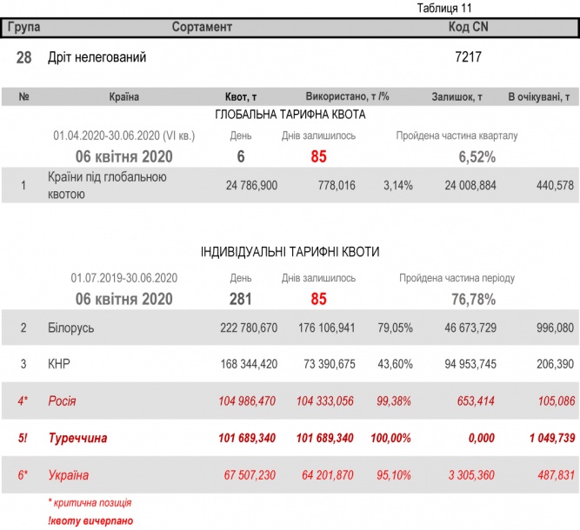Select the "Код CN" header
The image size is (580, 530).
(469, 27)
